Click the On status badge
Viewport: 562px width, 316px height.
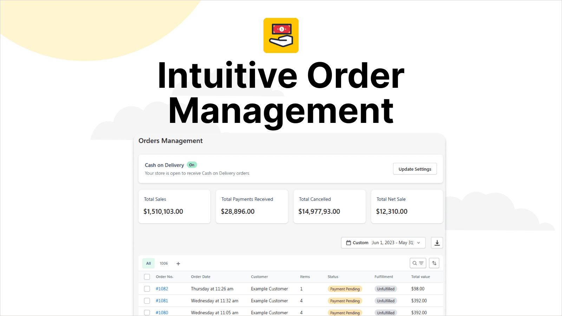click(x=192, y=165)
